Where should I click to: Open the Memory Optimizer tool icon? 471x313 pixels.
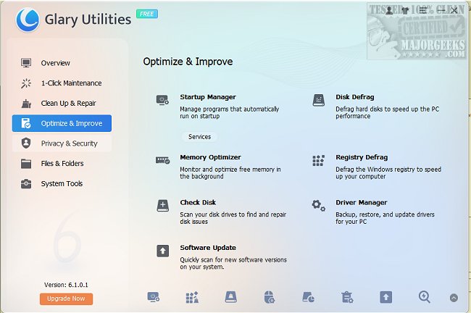[x=162, y=160]
